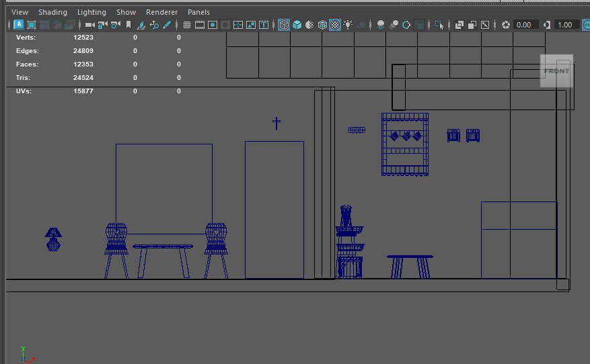Click Isolate Select icon
The image size is (590, 364).
coord(439,25)
